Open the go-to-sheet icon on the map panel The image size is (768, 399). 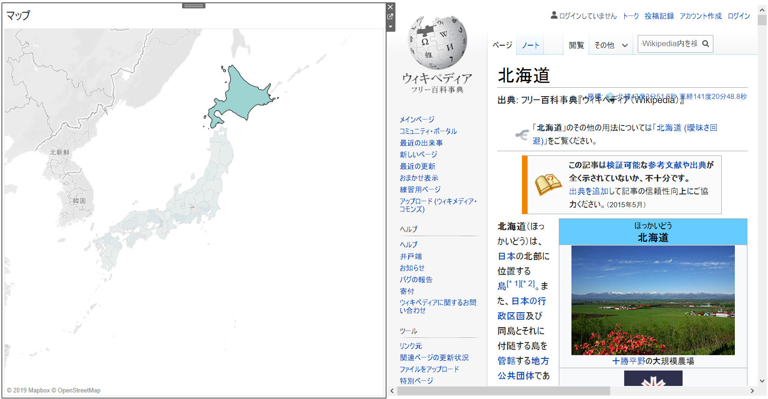click(x=390, y=17)
